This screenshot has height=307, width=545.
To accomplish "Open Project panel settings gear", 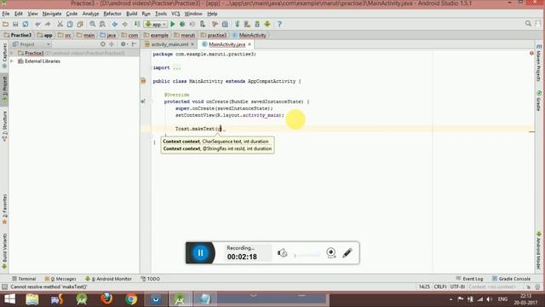I will (x=123, y=44).
